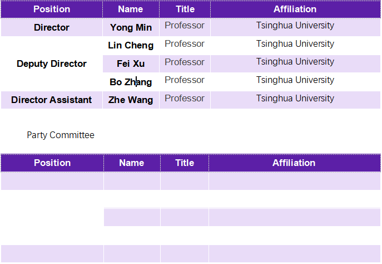Select the Zhe Wang name cell
The height and width of the screenshot is (264, 382).
coord(131,100)
